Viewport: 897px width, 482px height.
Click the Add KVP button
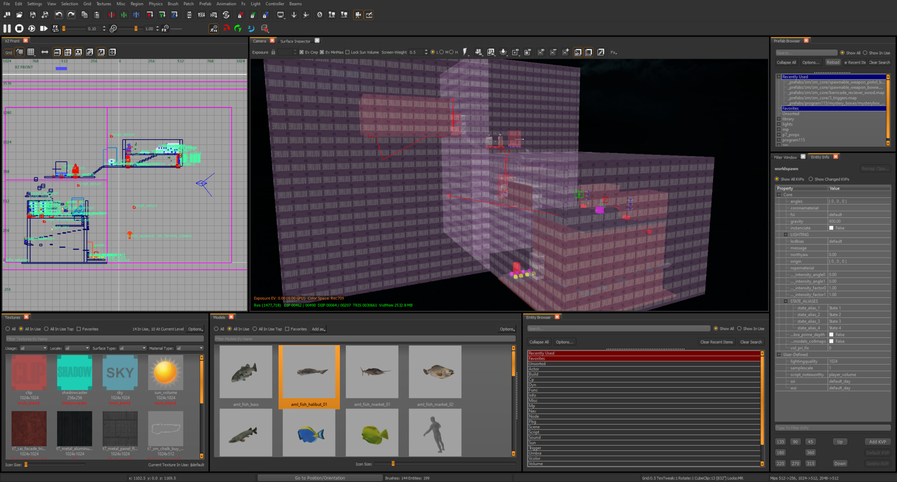click(x=877, y=442)
